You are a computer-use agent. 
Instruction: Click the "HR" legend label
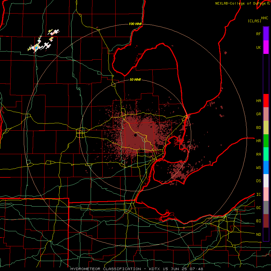click(x=258, y=141)
